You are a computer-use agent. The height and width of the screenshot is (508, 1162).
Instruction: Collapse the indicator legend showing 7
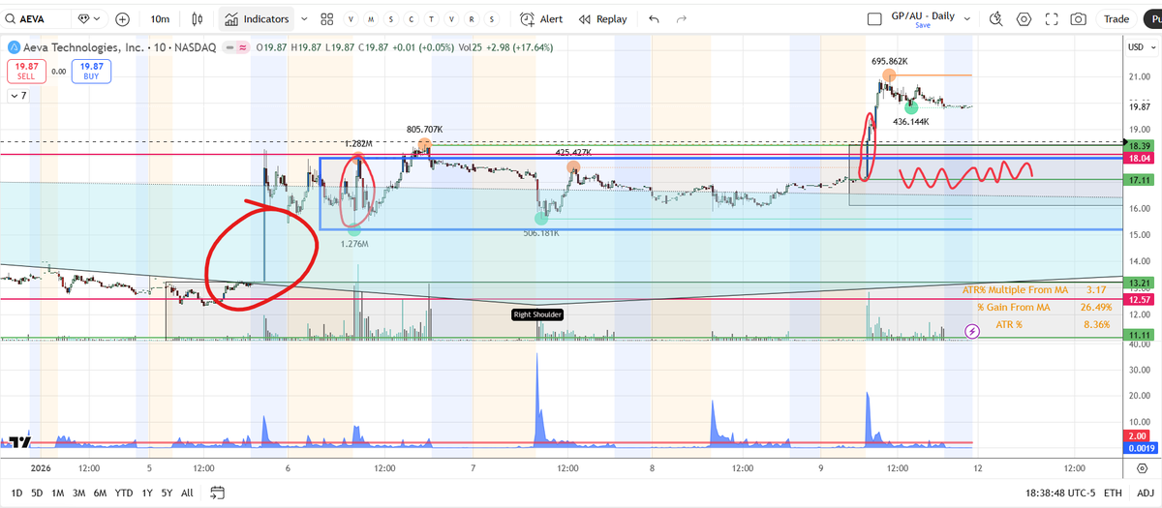pyautogui.click(x=18, y=95)
